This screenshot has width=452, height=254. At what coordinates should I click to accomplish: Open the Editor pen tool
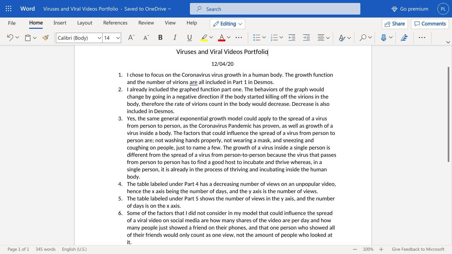point(404,38)
